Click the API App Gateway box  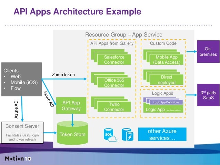pos(71,105)
